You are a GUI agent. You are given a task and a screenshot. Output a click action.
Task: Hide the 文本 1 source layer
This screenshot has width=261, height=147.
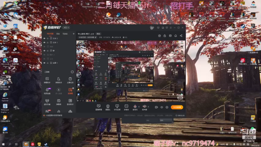[x=44, y=42]
